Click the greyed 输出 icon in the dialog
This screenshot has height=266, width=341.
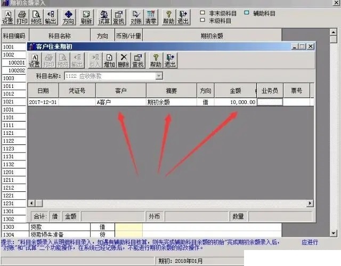click(77, 60)
